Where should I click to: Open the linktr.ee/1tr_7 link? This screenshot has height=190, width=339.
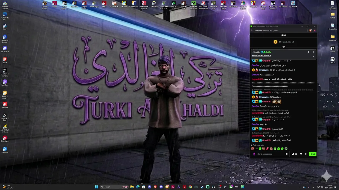tap(261, 56)
